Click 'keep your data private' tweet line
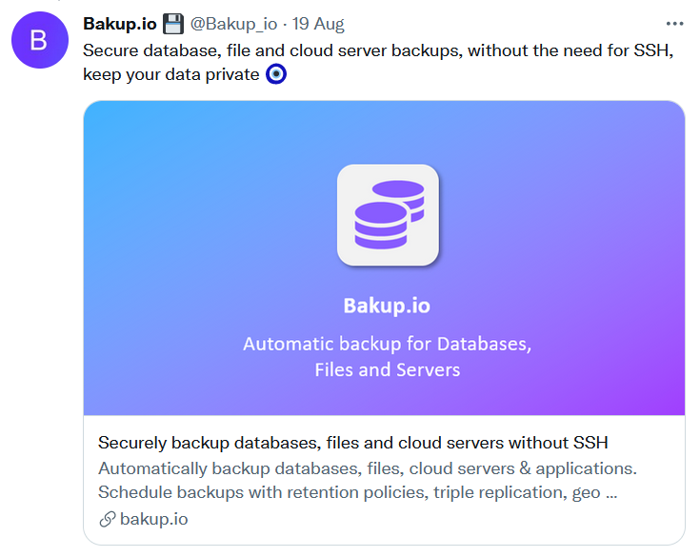The image size is (700, 557). tap(171, 74)
